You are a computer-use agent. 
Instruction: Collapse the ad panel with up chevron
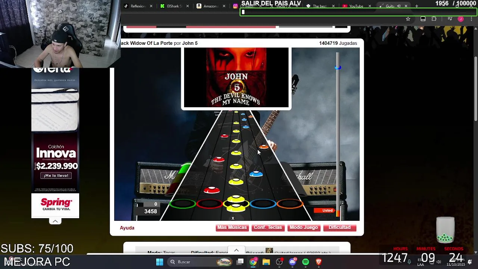point(55,221)
